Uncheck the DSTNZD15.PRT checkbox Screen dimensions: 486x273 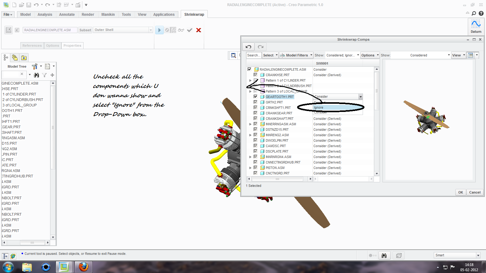[255, 129]
